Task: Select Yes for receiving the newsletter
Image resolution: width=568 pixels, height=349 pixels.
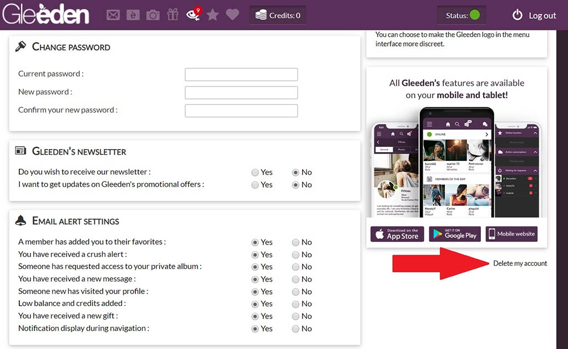Action: pos(255,173)
